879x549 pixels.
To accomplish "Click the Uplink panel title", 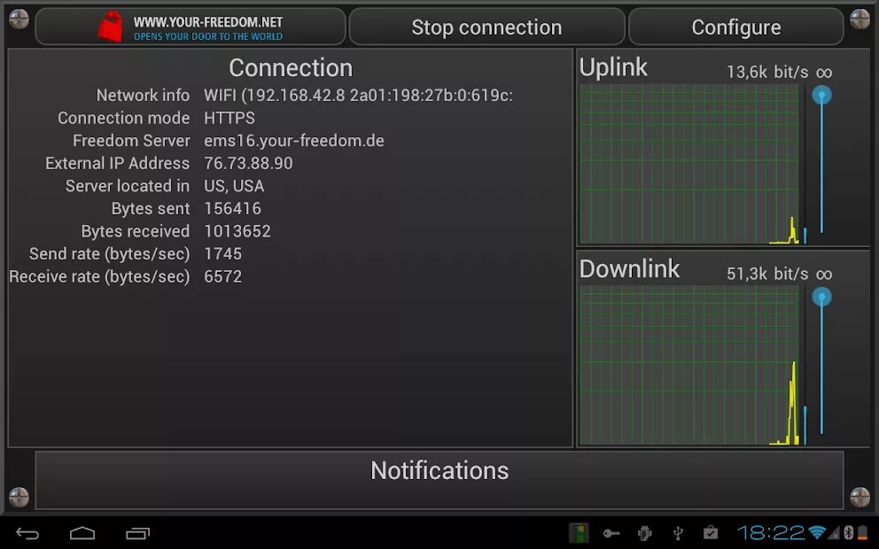I will (x=613, y=68).
